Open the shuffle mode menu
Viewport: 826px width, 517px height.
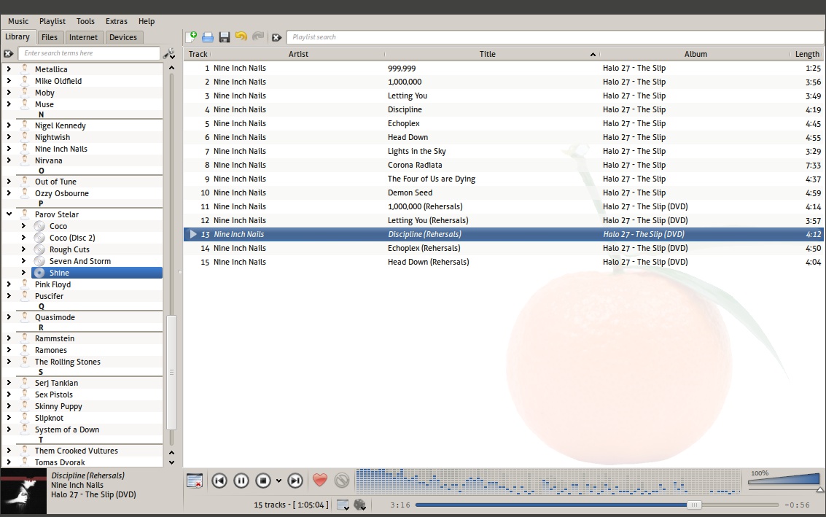pos(360,505)
